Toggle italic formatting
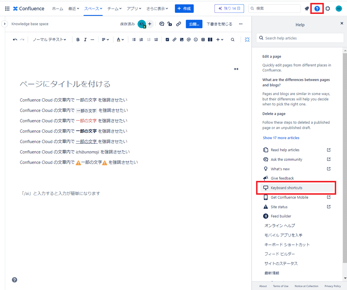This screenshot has height=290, width=347. 85,40
